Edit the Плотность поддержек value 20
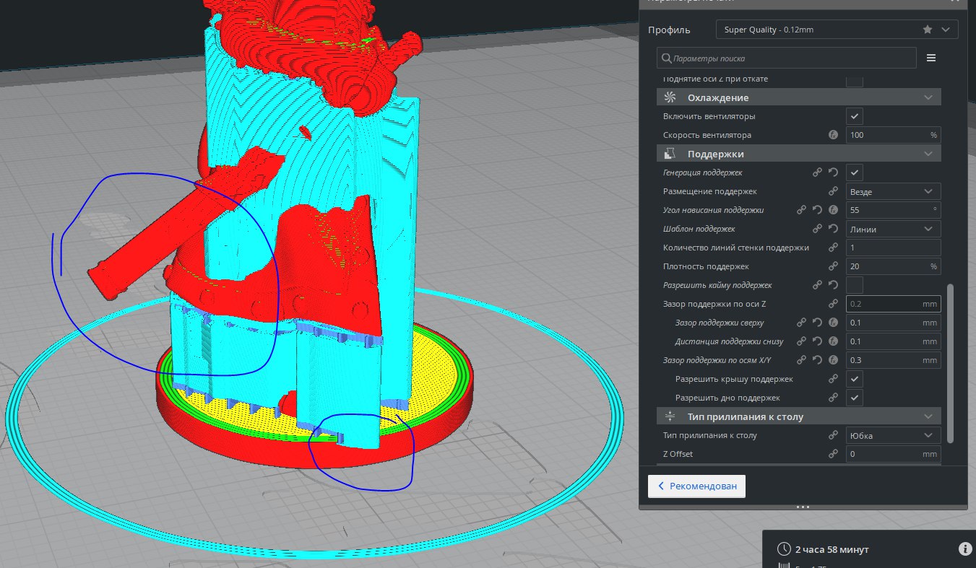This screenshot has width=976, height=568. [894, 266]
